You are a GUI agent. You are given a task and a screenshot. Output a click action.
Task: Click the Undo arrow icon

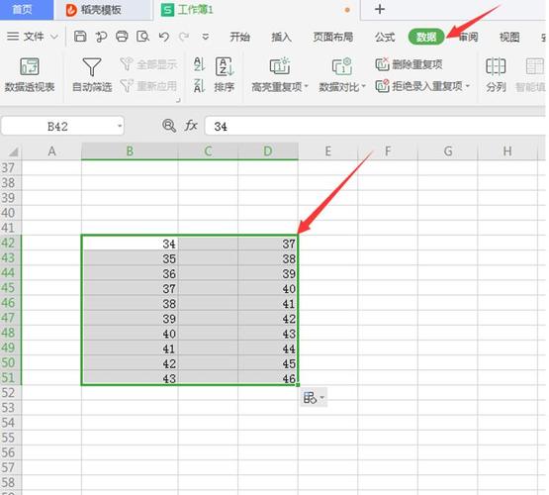point(164,37)
